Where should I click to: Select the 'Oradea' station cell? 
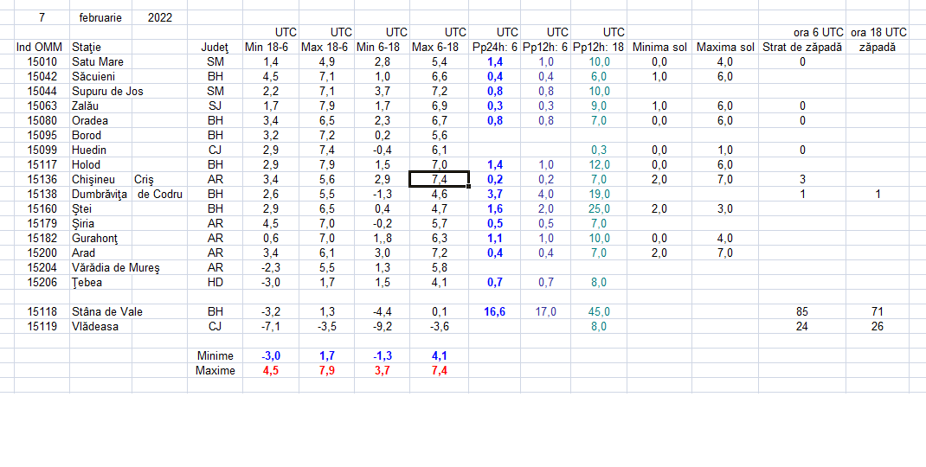pyautogui.click(x=101, y=121)
